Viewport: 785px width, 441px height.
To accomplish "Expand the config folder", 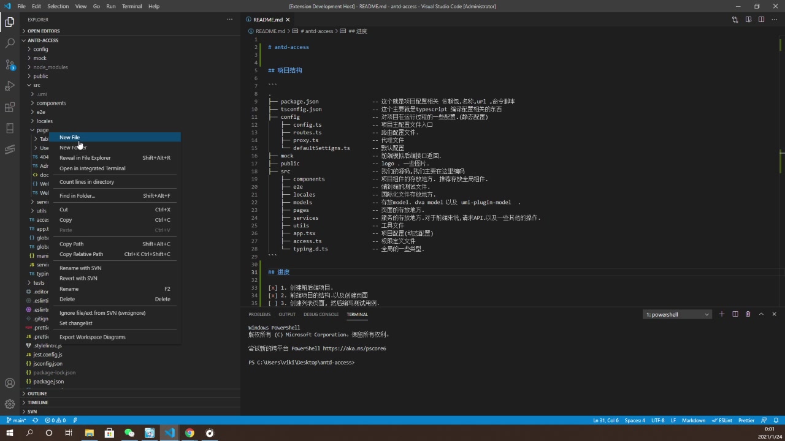I will [x=40, y=49].
